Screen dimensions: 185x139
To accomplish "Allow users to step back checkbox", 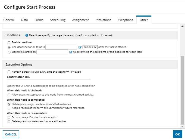I will click(x=9, y=95).
